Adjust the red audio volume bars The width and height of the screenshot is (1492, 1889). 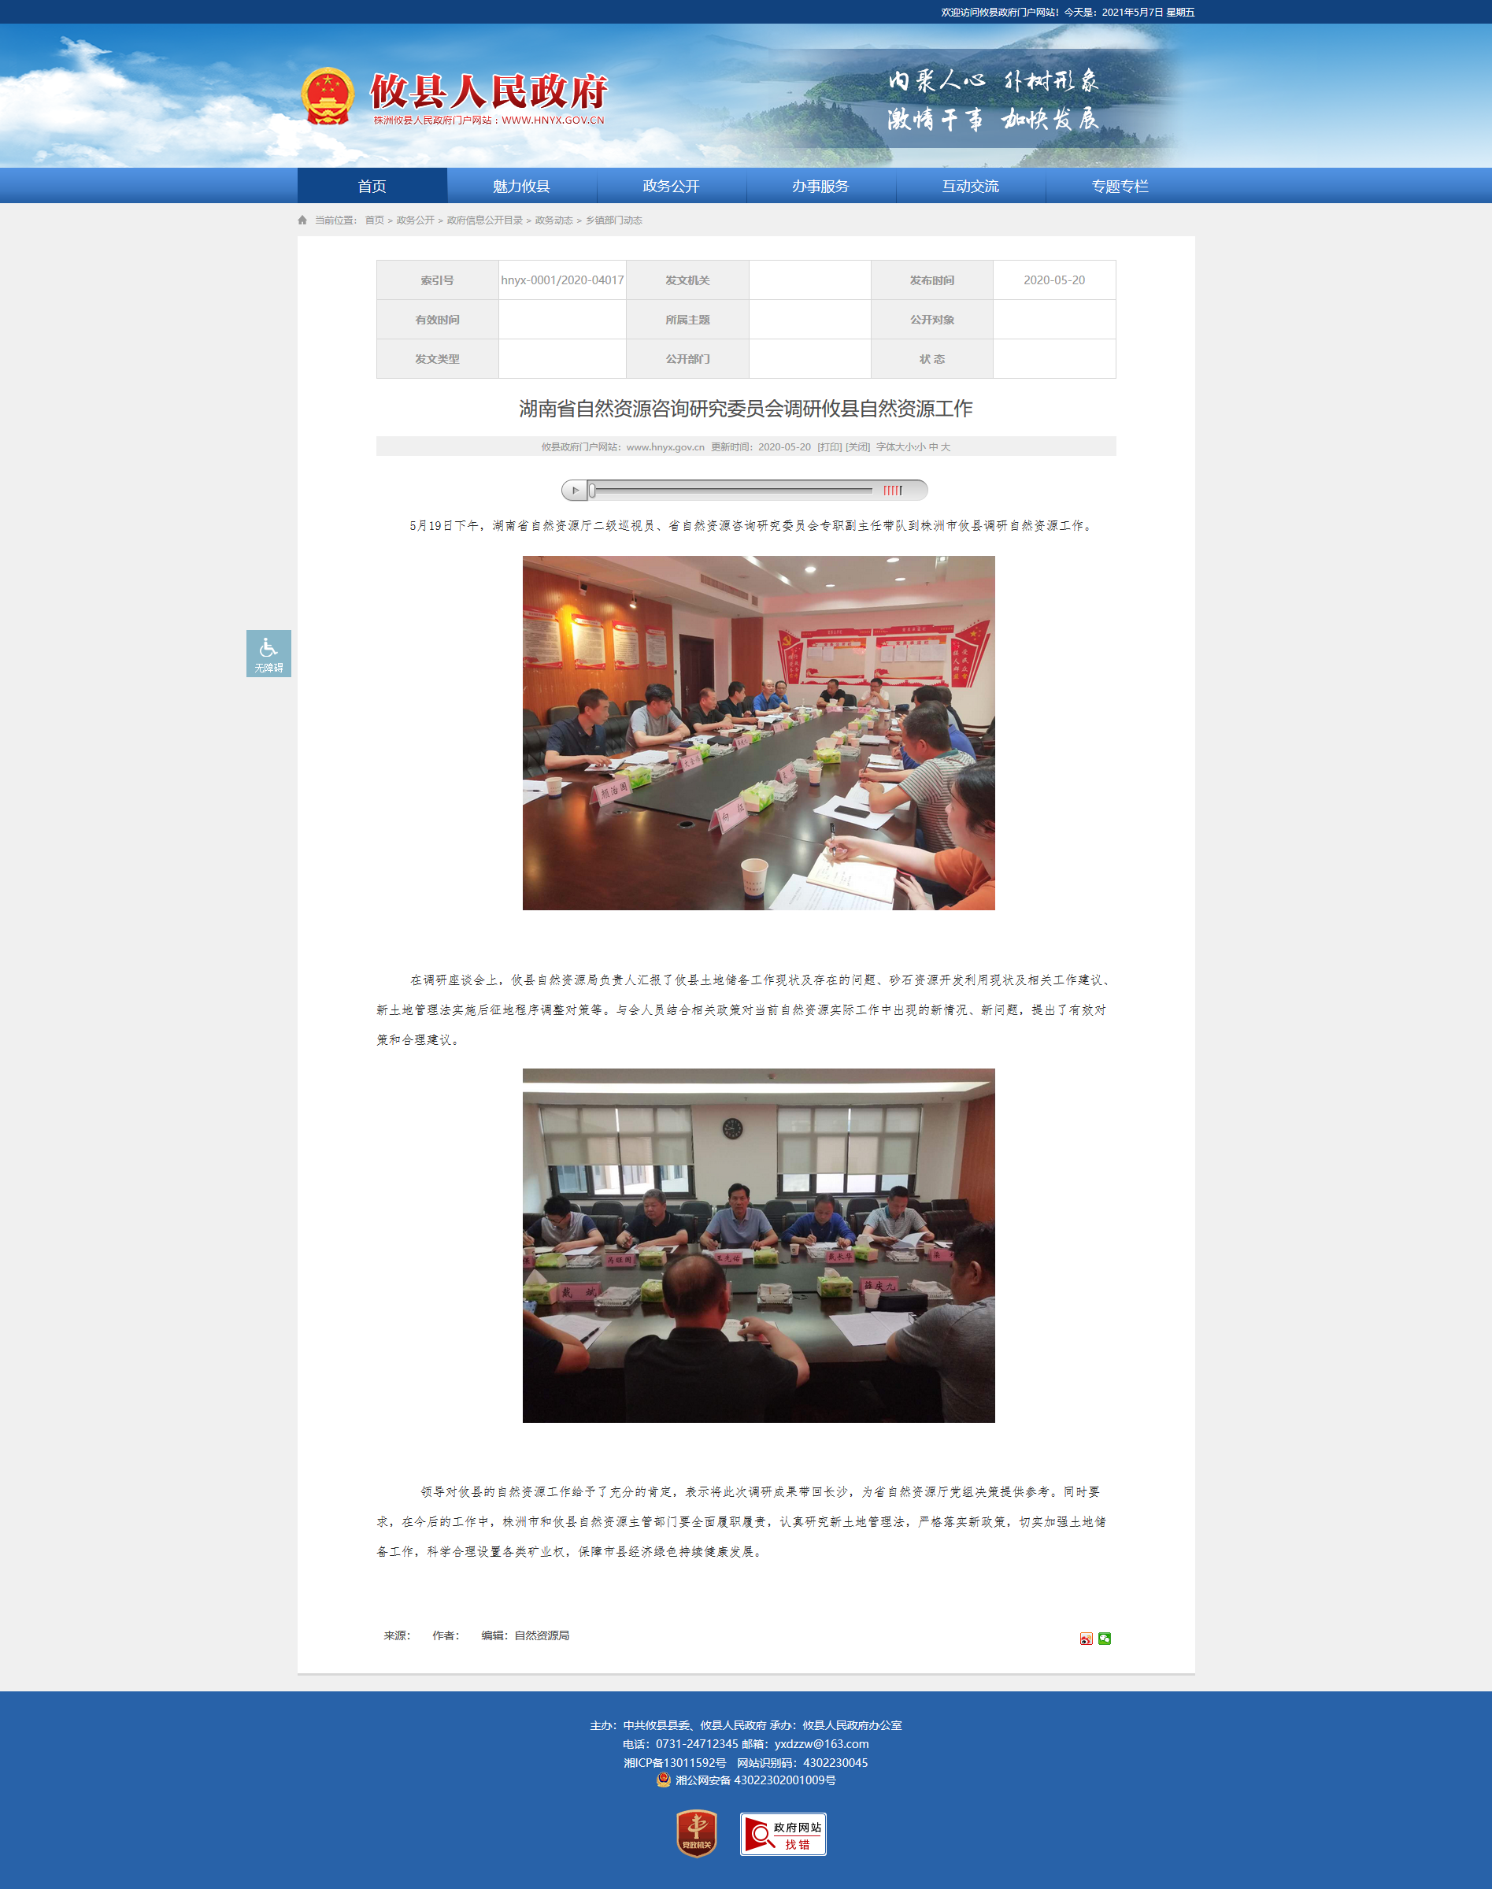coord(892,490)
